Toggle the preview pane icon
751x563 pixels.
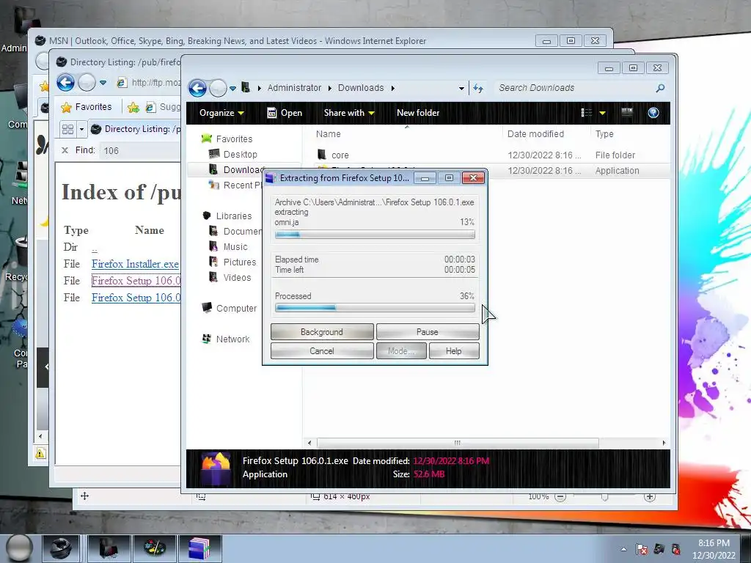[627, 112]
